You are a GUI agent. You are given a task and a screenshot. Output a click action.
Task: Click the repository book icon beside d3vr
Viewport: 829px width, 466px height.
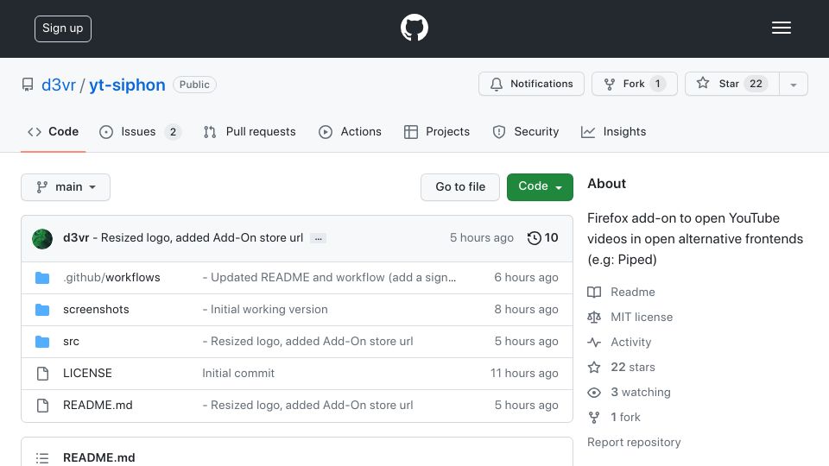point(28,85)
